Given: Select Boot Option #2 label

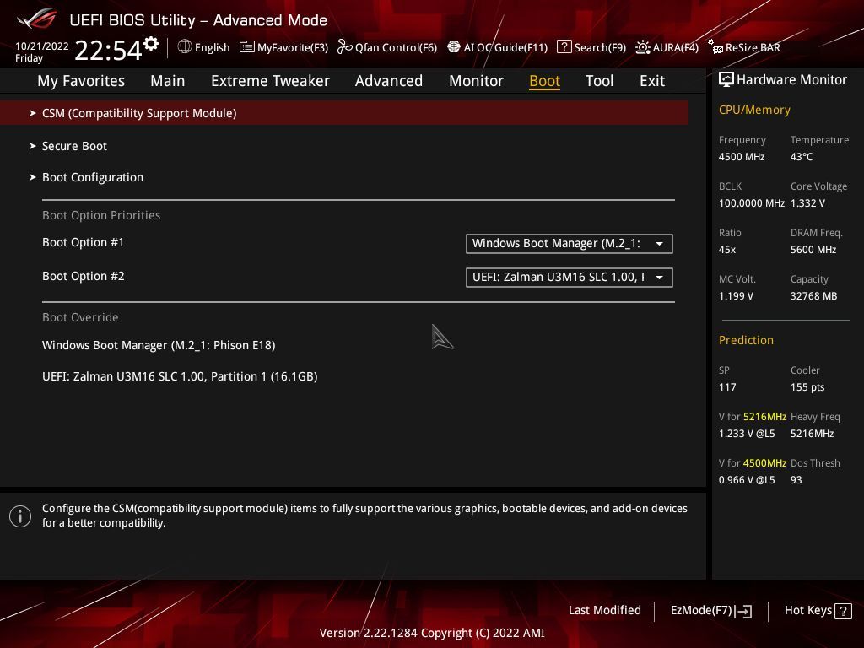Looking at the screenshot, I should click(84, 276).
